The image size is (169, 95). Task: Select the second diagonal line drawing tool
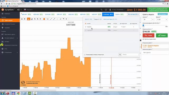[54, 19]
